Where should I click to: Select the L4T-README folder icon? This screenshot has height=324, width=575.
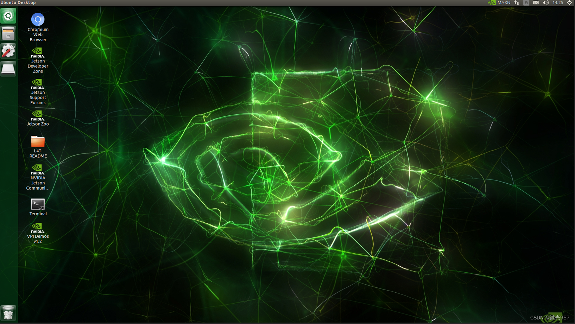(38, 147)
